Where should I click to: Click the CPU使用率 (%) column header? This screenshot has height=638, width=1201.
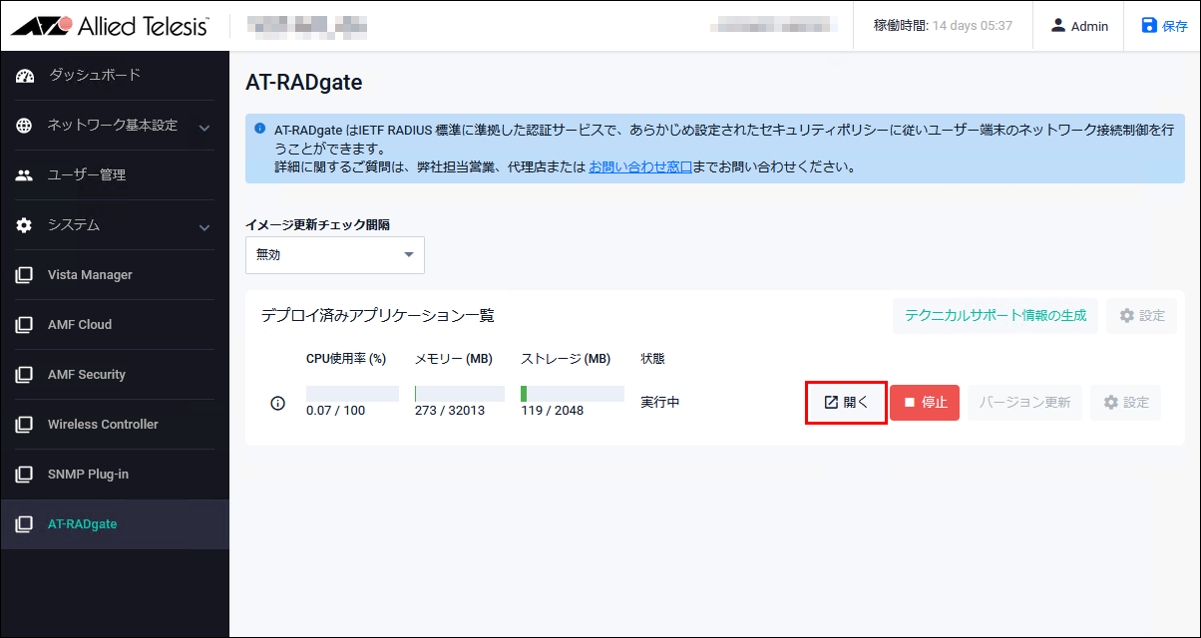346,359
